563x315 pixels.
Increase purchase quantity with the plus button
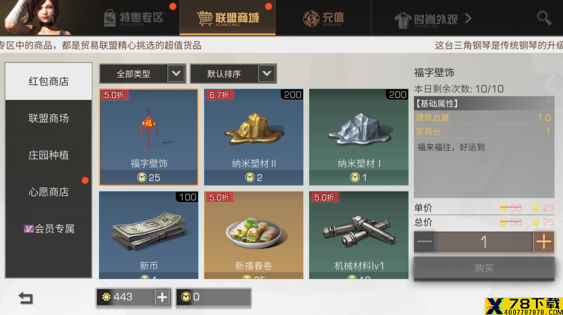point(544,242)
